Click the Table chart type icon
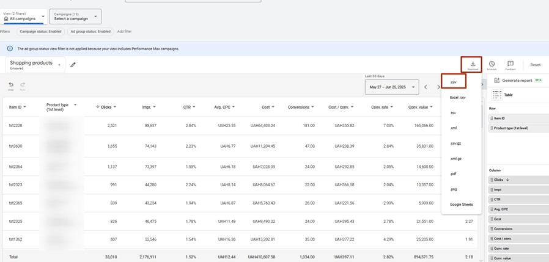Image resolution: width=549 pixels, height=262 pixels. pos(497,95)
